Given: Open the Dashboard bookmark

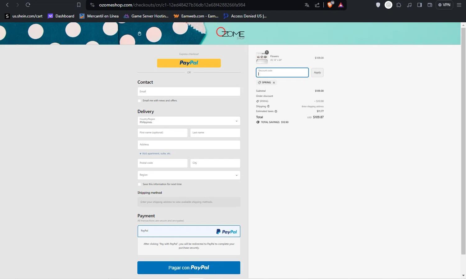Looking at the screenshot, I should (x=61, y=16).
